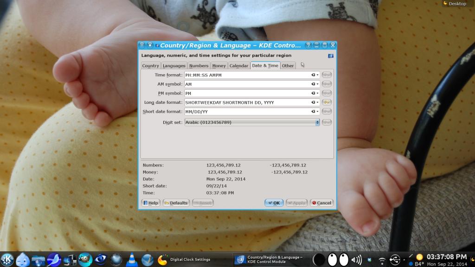Open the wireless network tray icon
475x267 pixels.
(382, 260)
